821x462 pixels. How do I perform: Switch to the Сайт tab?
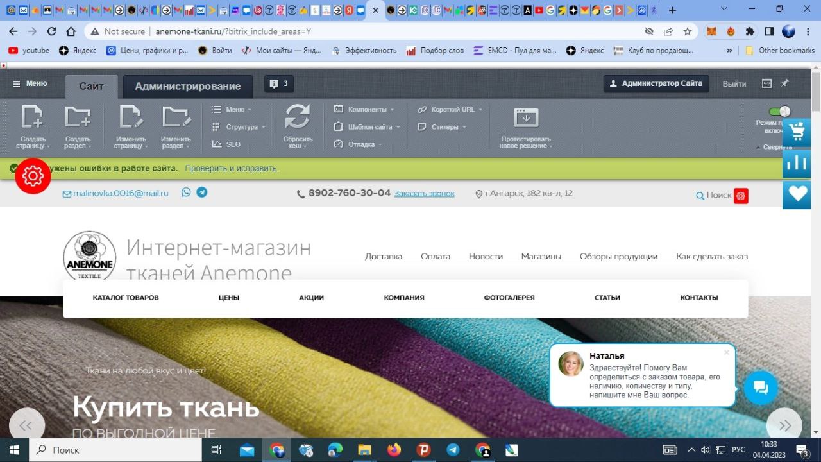click(x=92, y=87)
